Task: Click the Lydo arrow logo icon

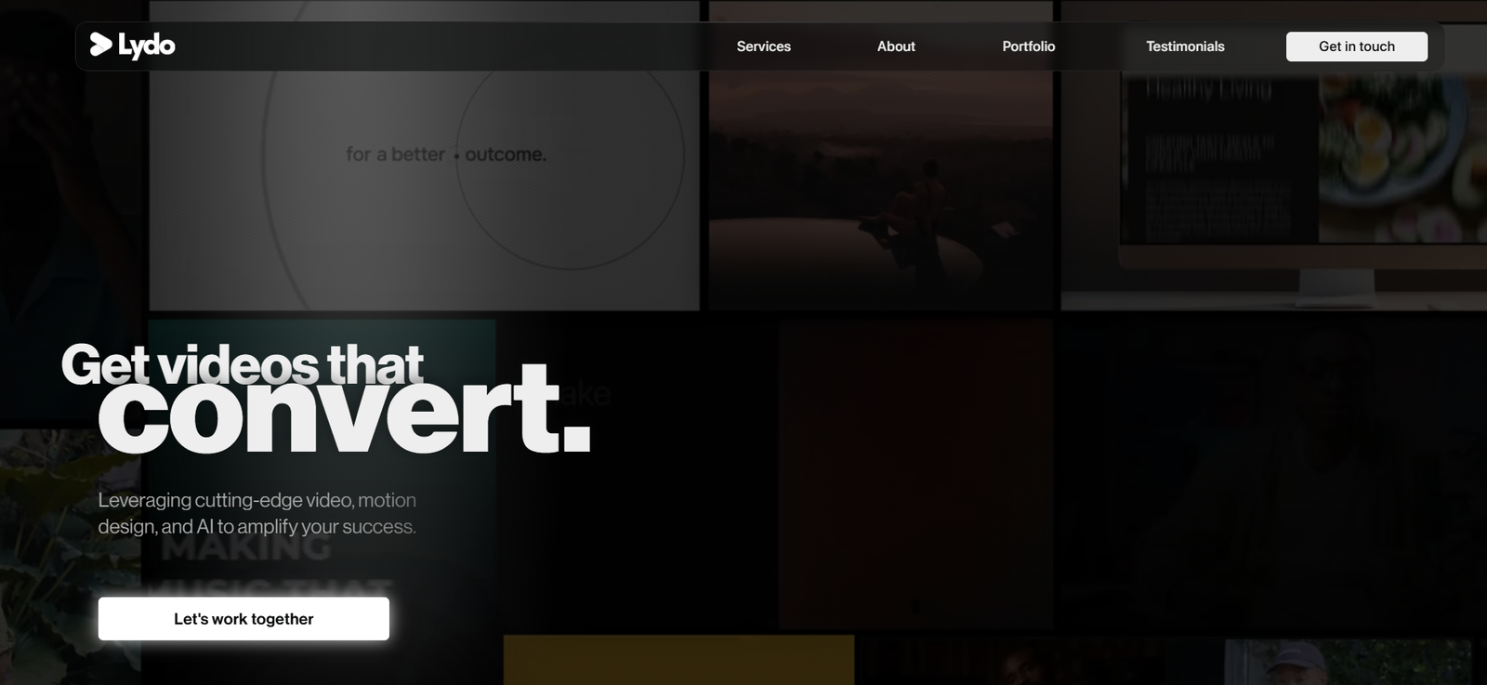Action: tap(100, 45)
